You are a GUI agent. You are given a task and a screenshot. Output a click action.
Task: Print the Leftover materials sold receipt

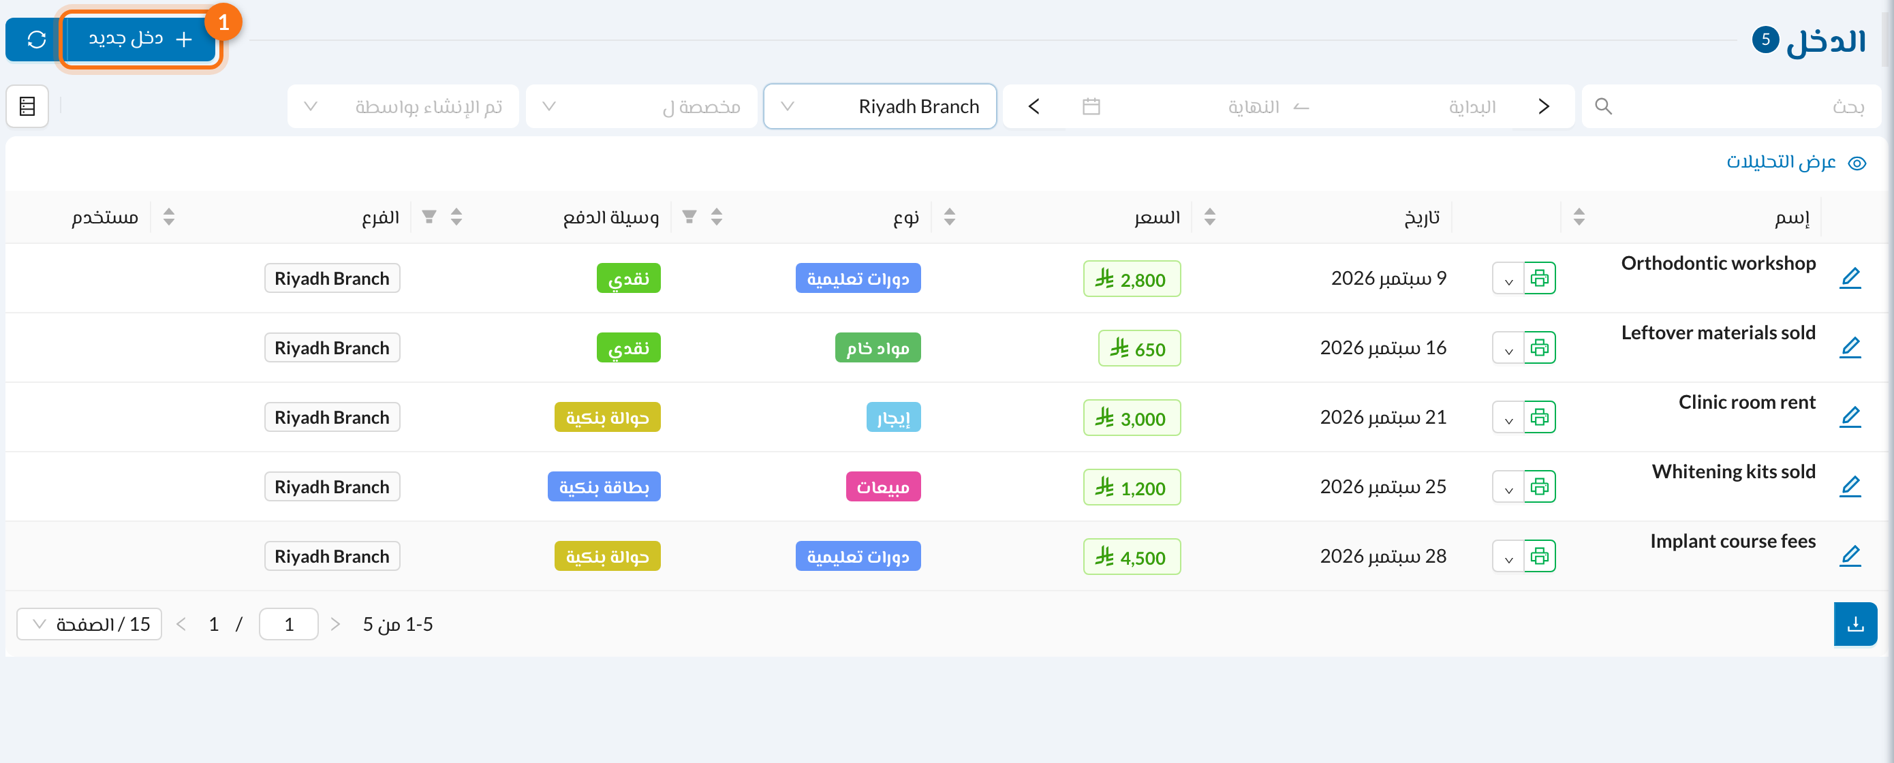coord(1540,347)
